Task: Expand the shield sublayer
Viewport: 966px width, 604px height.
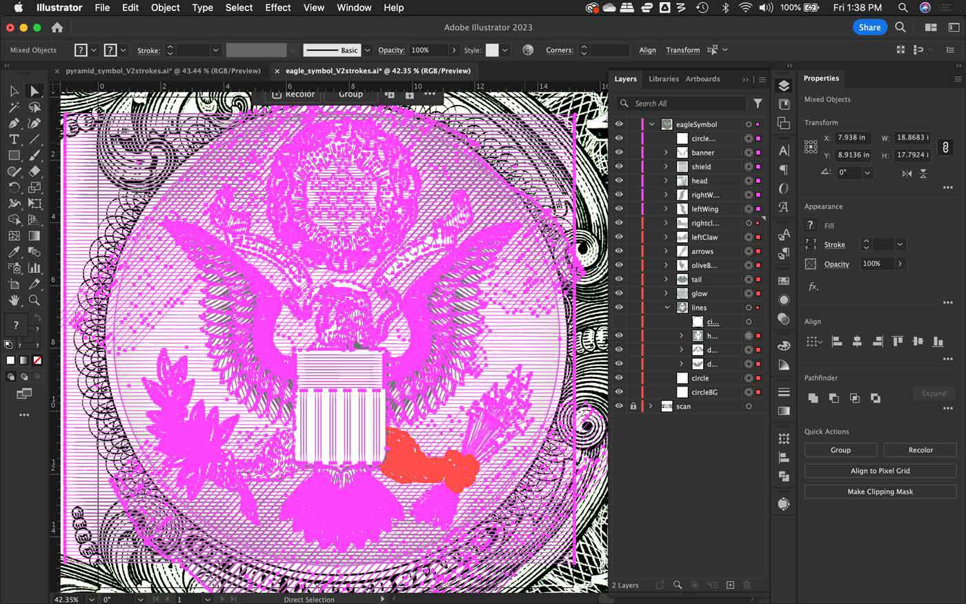Action: tap(667, 166)
